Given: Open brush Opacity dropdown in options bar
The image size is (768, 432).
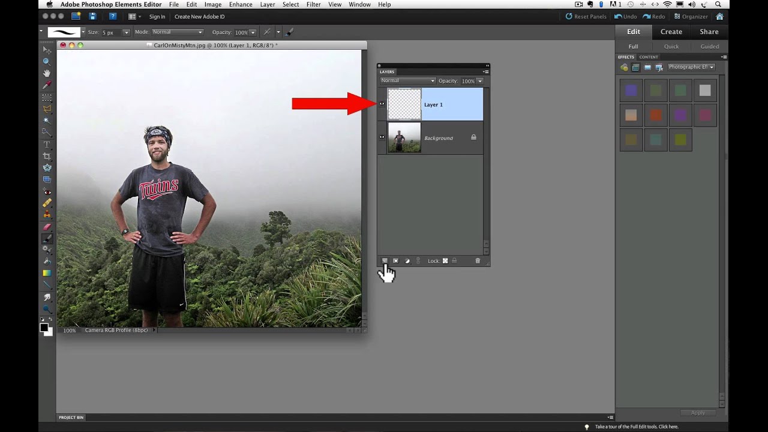Looking at the screenshot, I should 253,32.
